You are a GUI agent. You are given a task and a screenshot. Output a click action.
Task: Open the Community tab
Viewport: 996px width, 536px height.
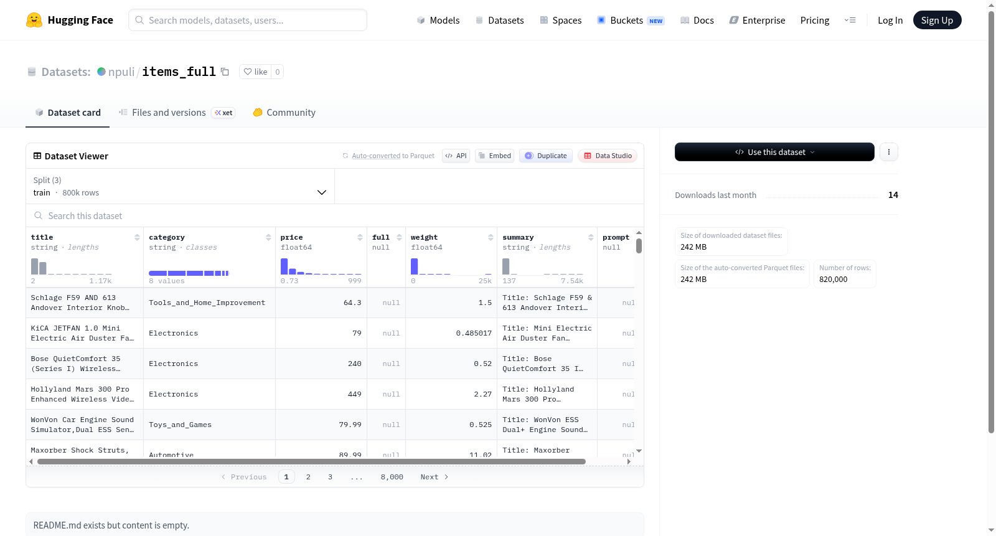[284, 113]
